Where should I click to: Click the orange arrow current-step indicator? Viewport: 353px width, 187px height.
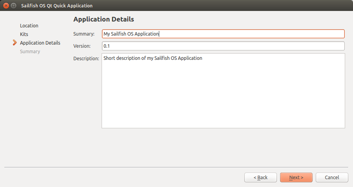coord(15,43)
